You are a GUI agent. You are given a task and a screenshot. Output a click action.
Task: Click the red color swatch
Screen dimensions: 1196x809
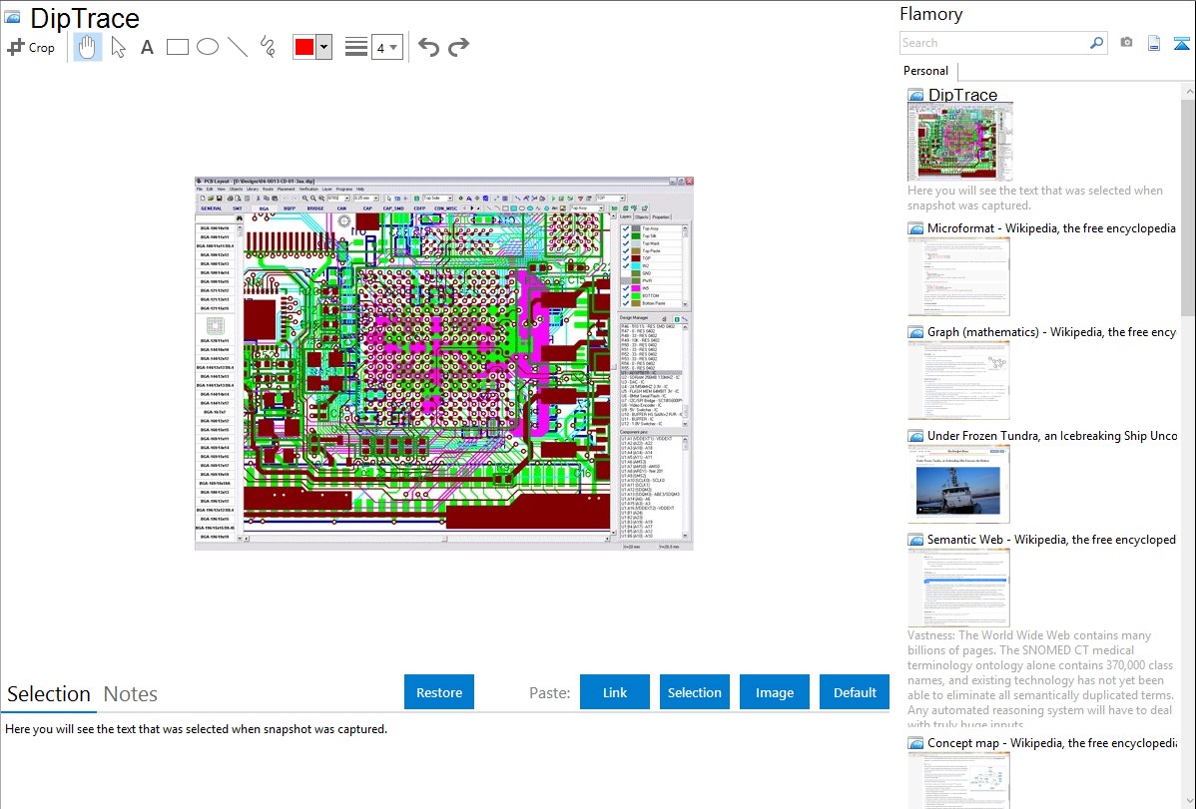(304, 47)
